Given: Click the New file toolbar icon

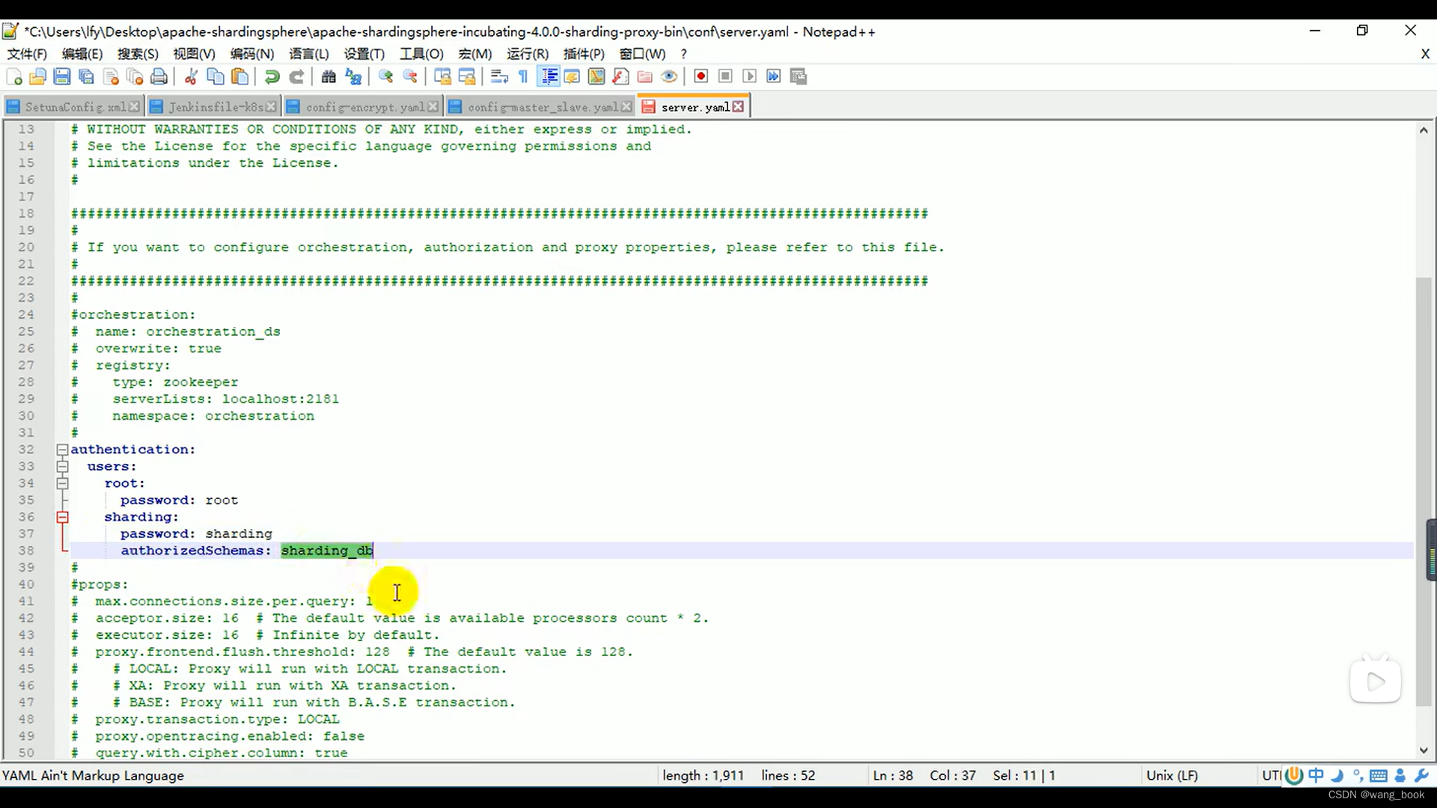Looking at the screenshot, I should 13,76.
